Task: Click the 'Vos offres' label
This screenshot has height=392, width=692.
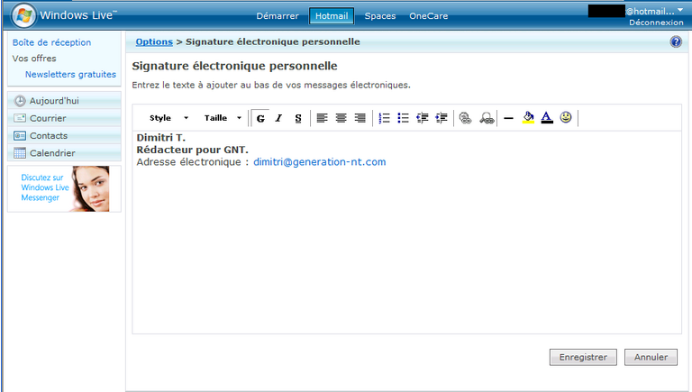Action: point(34,59)
